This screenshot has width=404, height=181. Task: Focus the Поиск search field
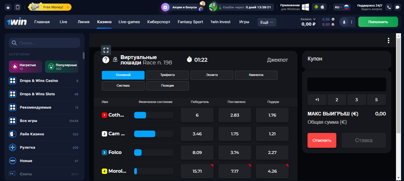pyautogui.click(x=45, y=43)
